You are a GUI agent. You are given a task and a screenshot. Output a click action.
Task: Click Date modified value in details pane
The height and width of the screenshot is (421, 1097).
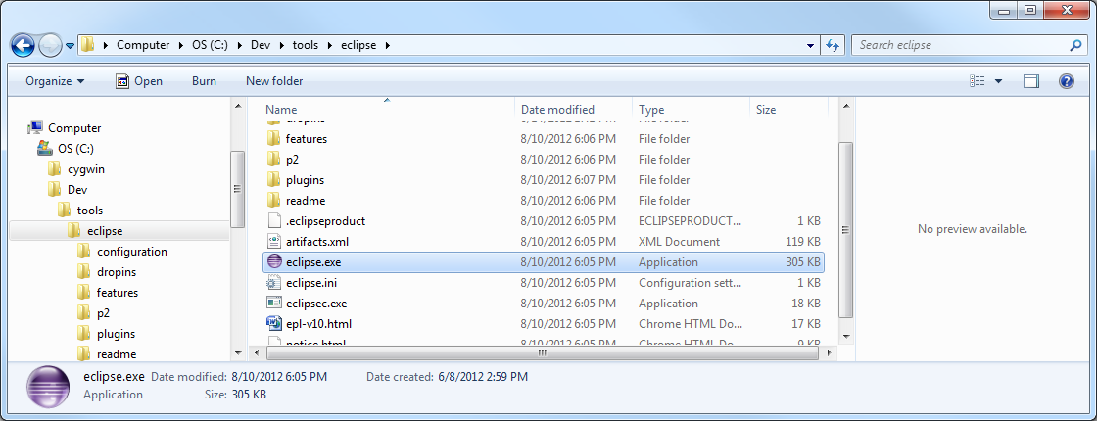coord(278,377)
